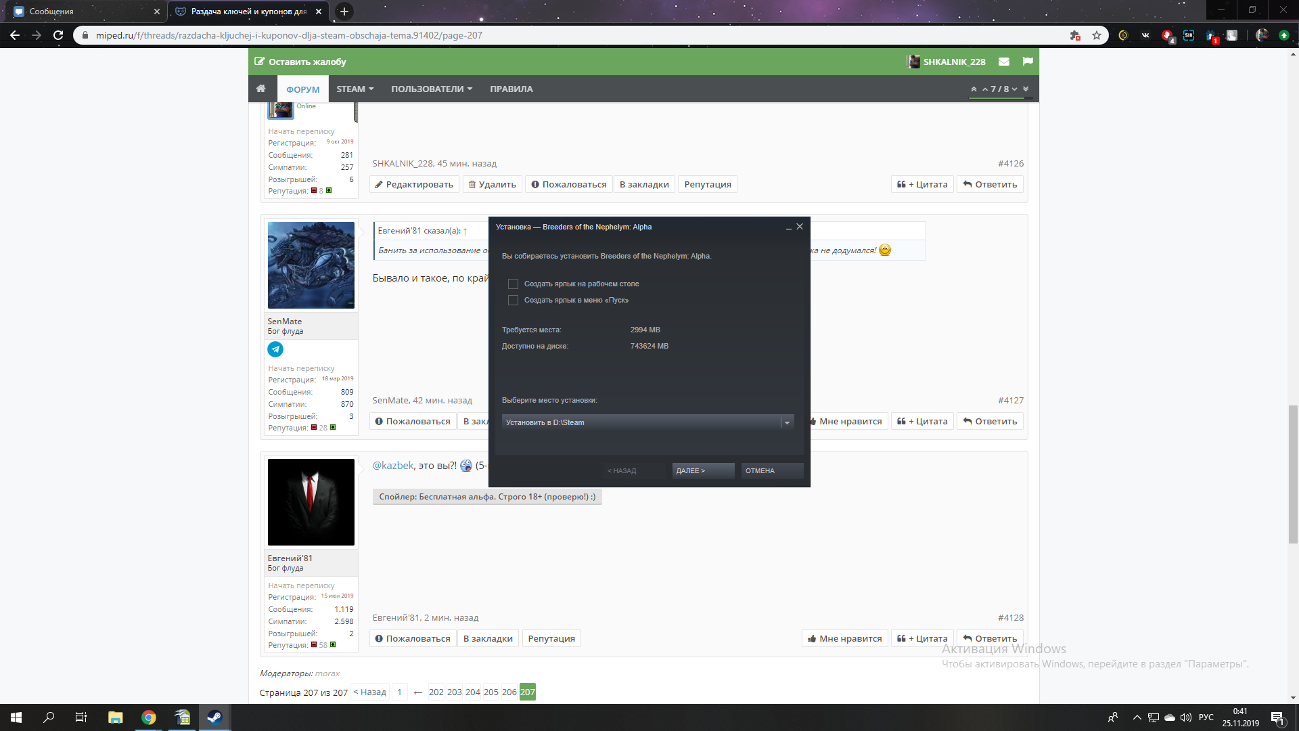This screenshot has height=731, width=1299.
Task: Click SenMate's Telegram icon
Action: tap(275, 349)
